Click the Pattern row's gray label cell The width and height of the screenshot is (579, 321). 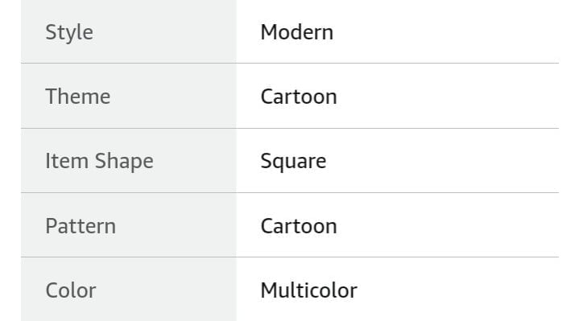click(129, 224)
